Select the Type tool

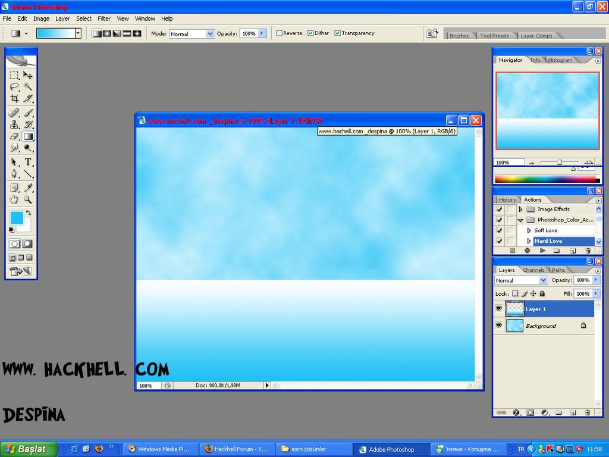click(28, 162)
